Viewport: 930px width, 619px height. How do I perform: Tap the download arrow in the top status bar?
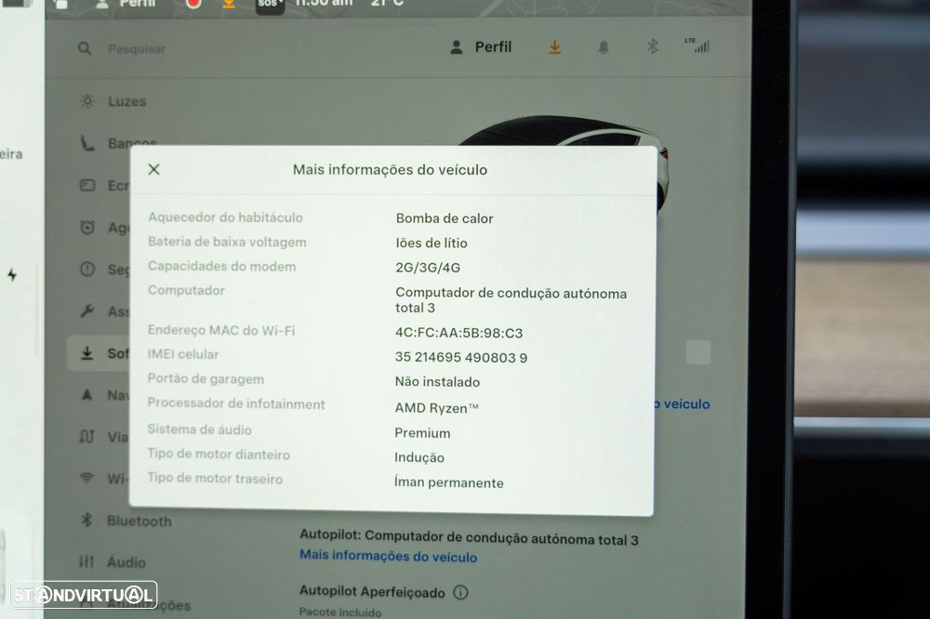229,4
